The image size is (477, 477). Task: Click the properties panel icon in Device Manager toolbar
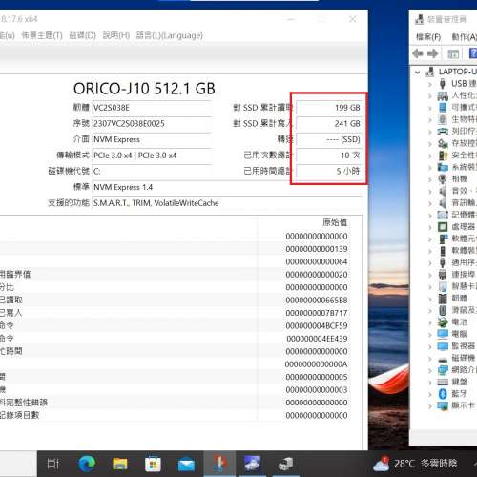(x=453, y=53)
